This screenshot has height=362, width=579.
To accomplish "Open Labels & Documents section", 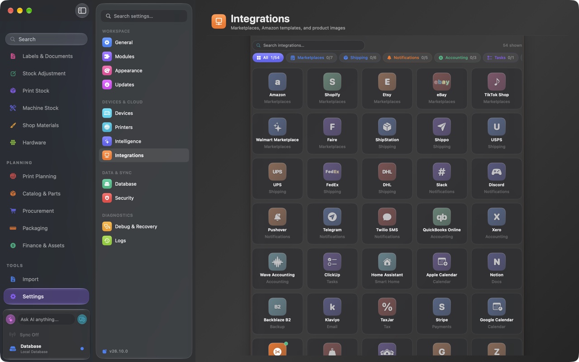I will click(46, 56).
